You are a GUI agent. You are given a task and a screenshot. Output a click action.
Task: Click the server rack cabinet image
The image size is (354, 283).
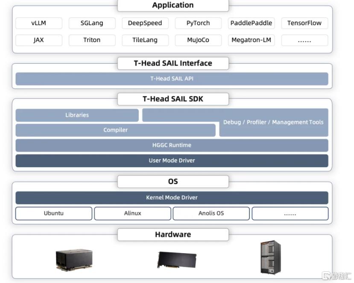pos(271,257)
